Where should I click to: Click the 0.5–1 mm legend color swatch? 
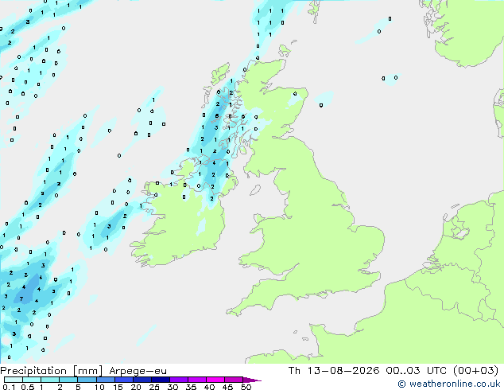tap(32, 380)
